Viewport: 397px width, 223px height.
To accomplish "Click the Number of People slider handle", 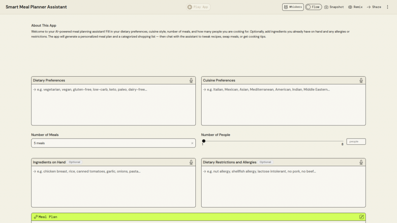I will pyautogui.click(x=204, y=141).
